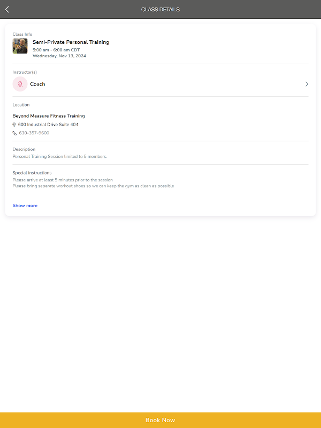This screenshot has height=428, width=321.
Task: Expand instructor details with the chevron
Action: pyautogui.click(x=307, y=84)
